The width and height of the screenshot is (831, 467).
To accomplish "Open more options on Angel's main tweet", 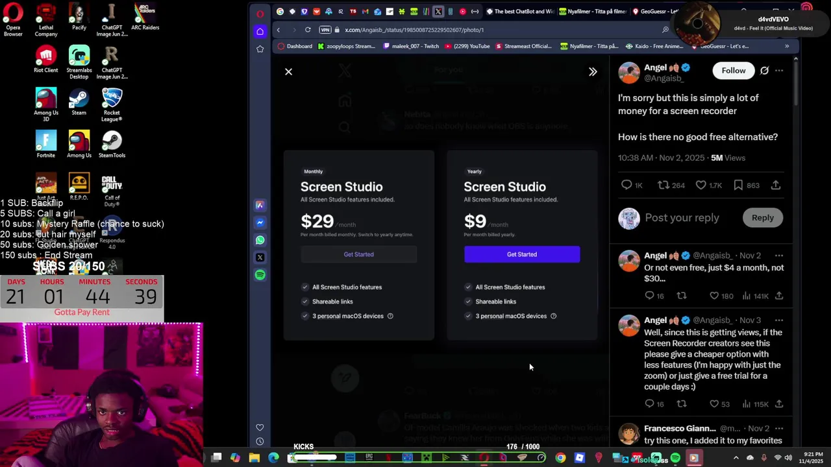I will 779,70.
